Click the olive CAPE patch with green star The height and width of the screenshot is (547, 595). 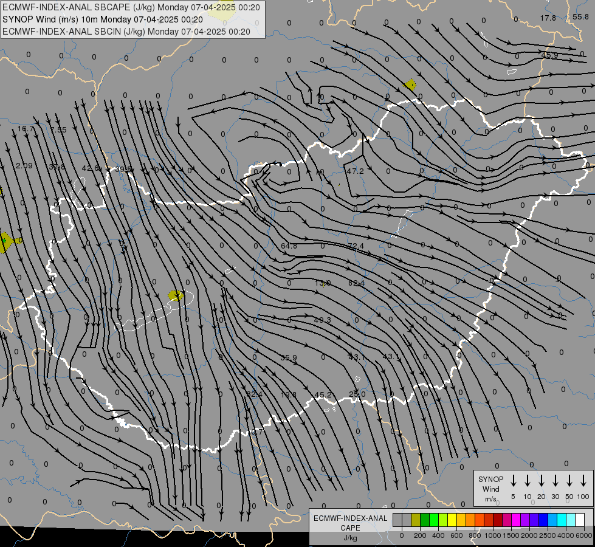click(5, 242)
